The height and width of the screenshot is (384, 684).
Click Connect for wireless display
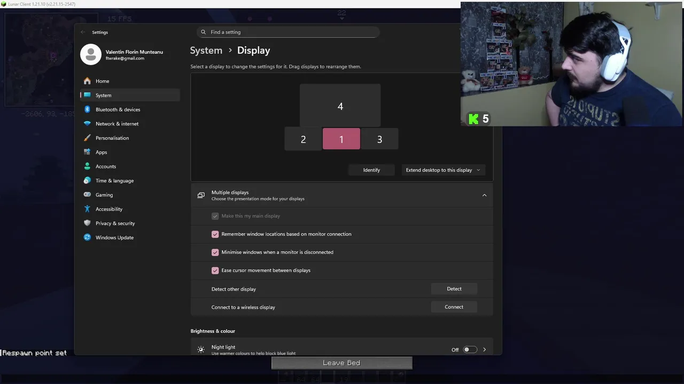click(454, 307)
